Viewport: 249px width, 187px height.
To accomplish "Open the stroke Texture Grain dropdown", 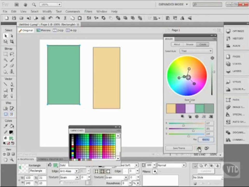I will pyautogui.click(x=116, y=177).
